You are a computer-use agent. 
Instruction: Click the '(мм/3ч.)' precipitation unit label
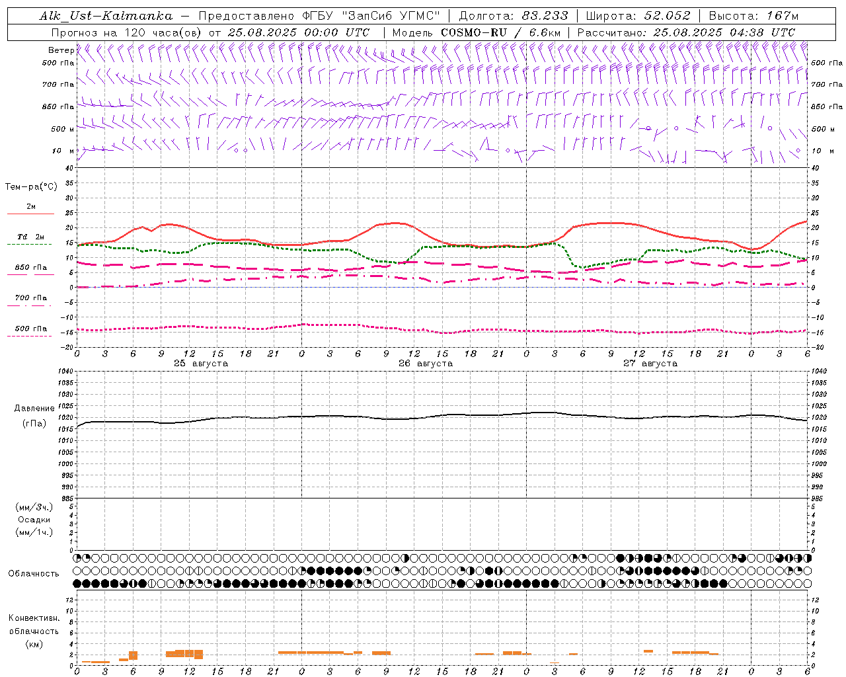34,507
